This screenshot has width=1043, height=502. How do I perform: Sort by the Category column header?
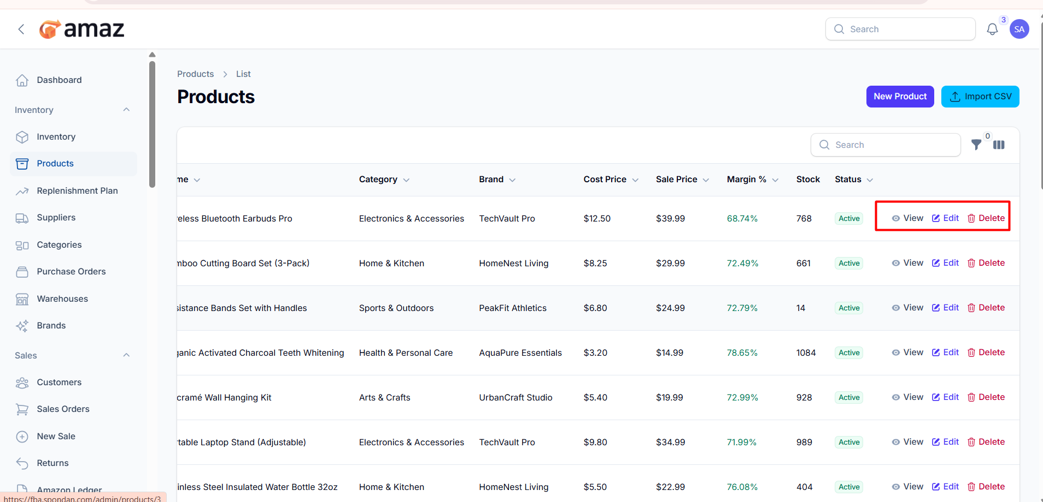pyautogui.click(x=384, y=180)
